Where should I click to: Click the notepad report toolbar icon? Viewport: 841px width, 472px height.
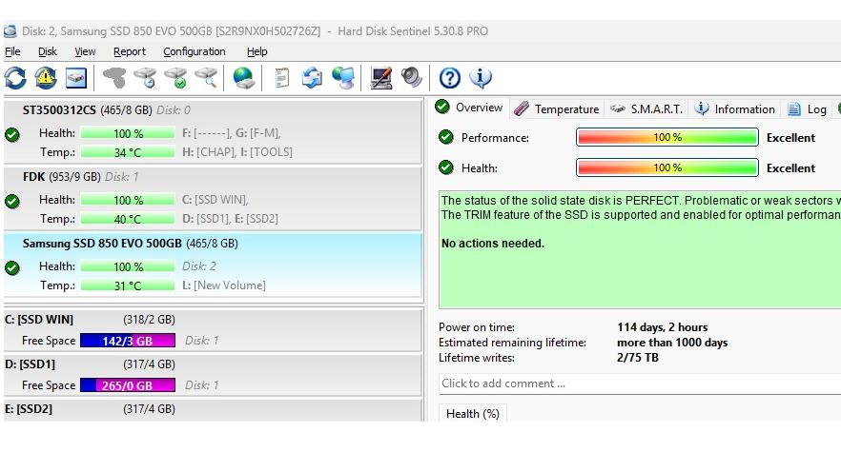point(281,78)
